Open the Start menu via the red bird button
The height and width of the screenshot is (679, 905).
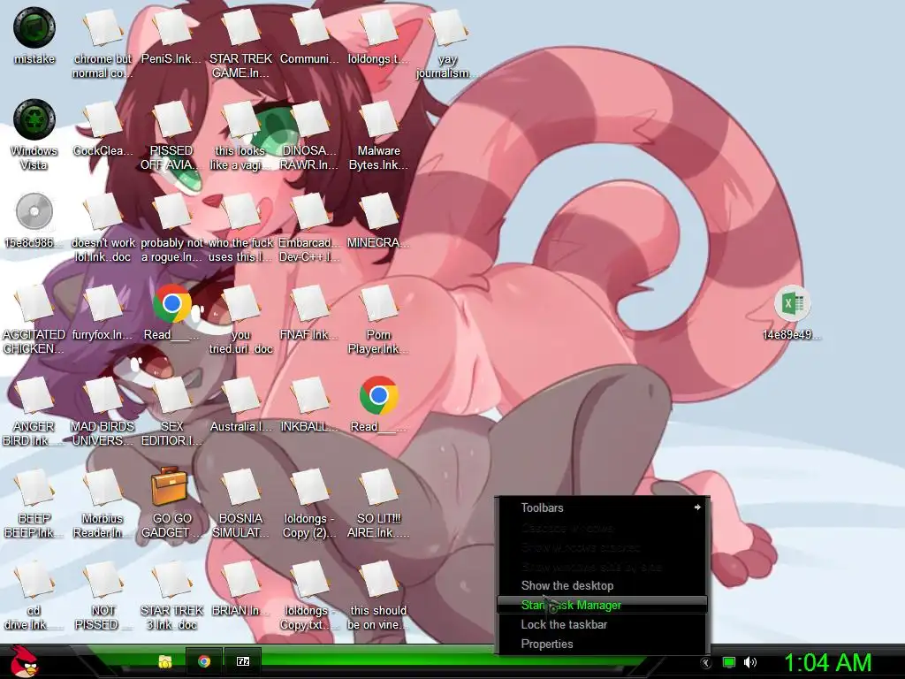pos(24,661)
